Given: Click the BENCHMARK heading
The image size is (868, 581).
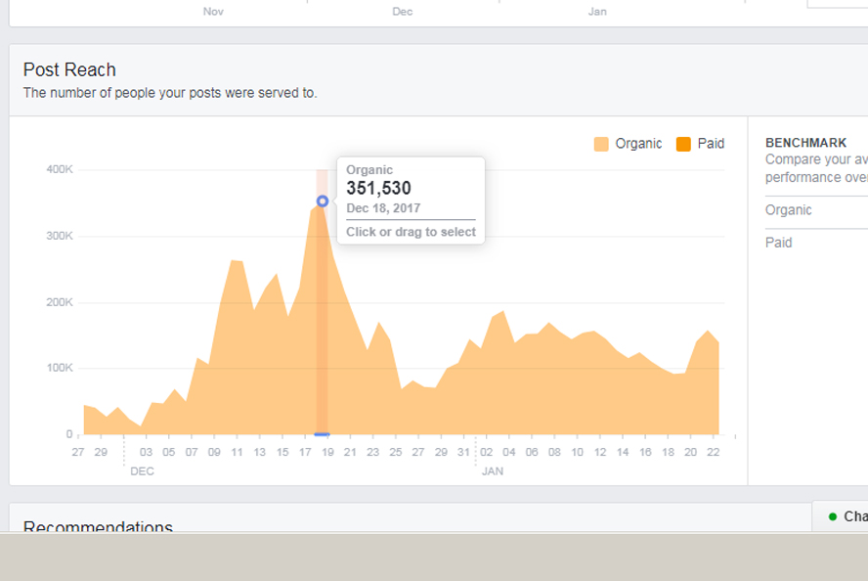Looking at the screenshot, I should click(x=806, y=143).
